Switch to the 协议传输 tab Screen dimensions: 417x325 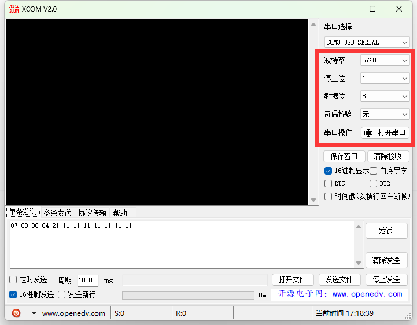(x=92, y=213)
